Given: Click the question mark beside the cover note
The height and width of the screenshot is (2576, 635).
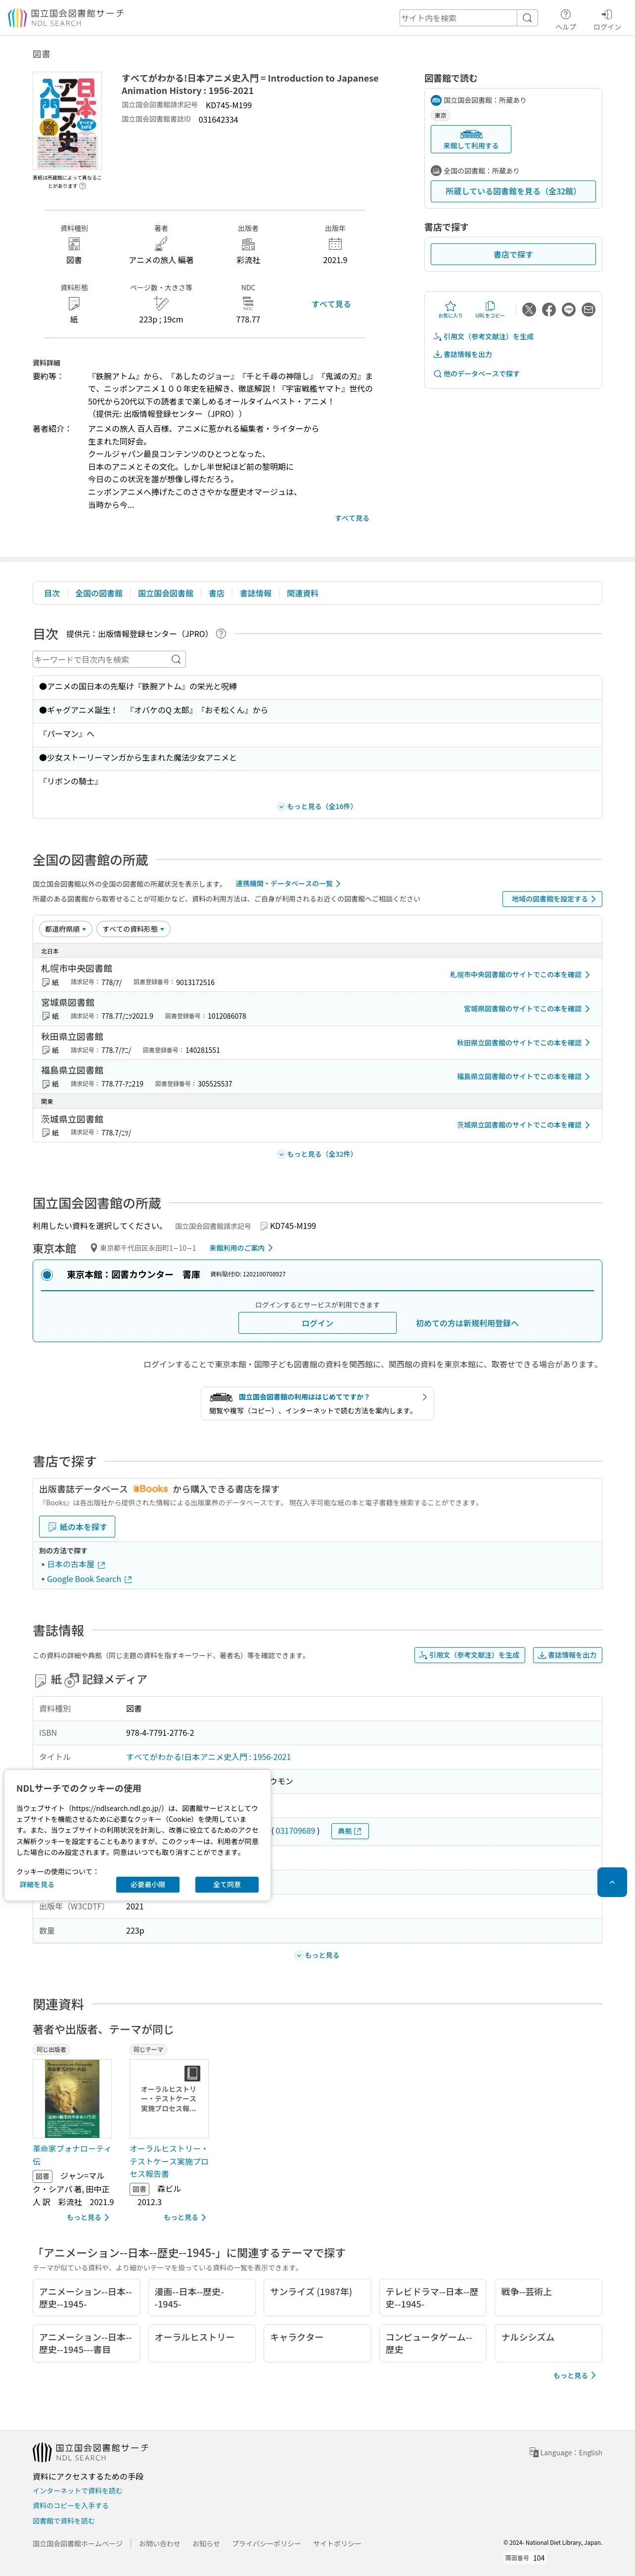Looking at the screenshot, I should pos(83,186).
